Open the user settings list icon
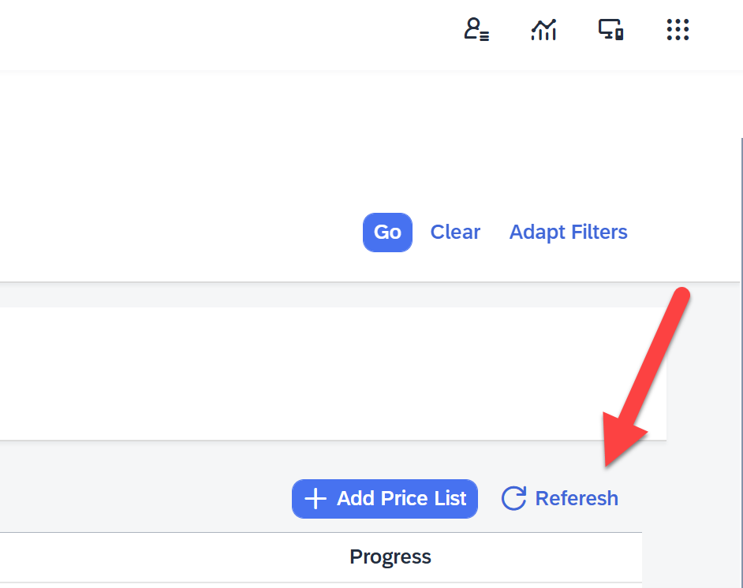Viewport: 743px width, 588px height. tap(476, 30)
